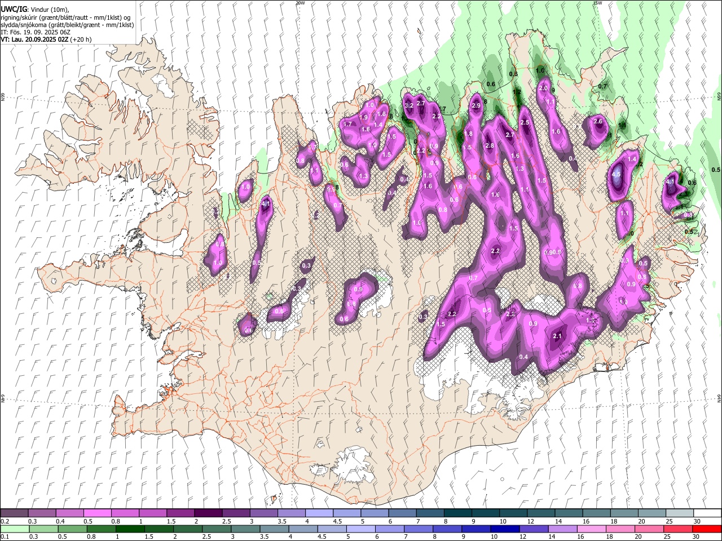Click the 2.0 snowfall value on the map
The width and height of the screenshot is (722, 541).
(543, 88)
